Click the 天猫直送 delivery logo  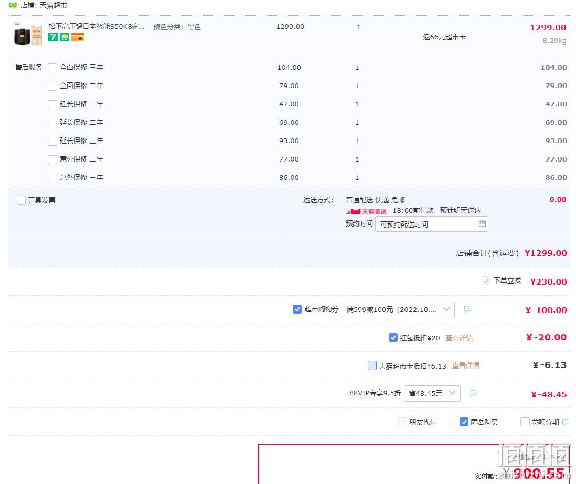click(x=366, y=211)
